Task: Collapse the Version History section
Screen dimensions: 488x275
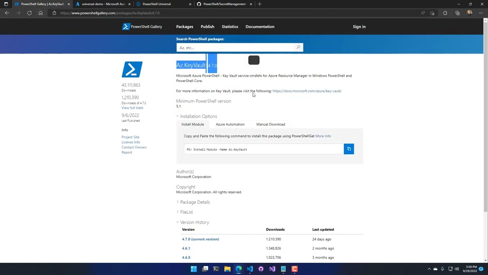Action: click(x=193, y=222)
